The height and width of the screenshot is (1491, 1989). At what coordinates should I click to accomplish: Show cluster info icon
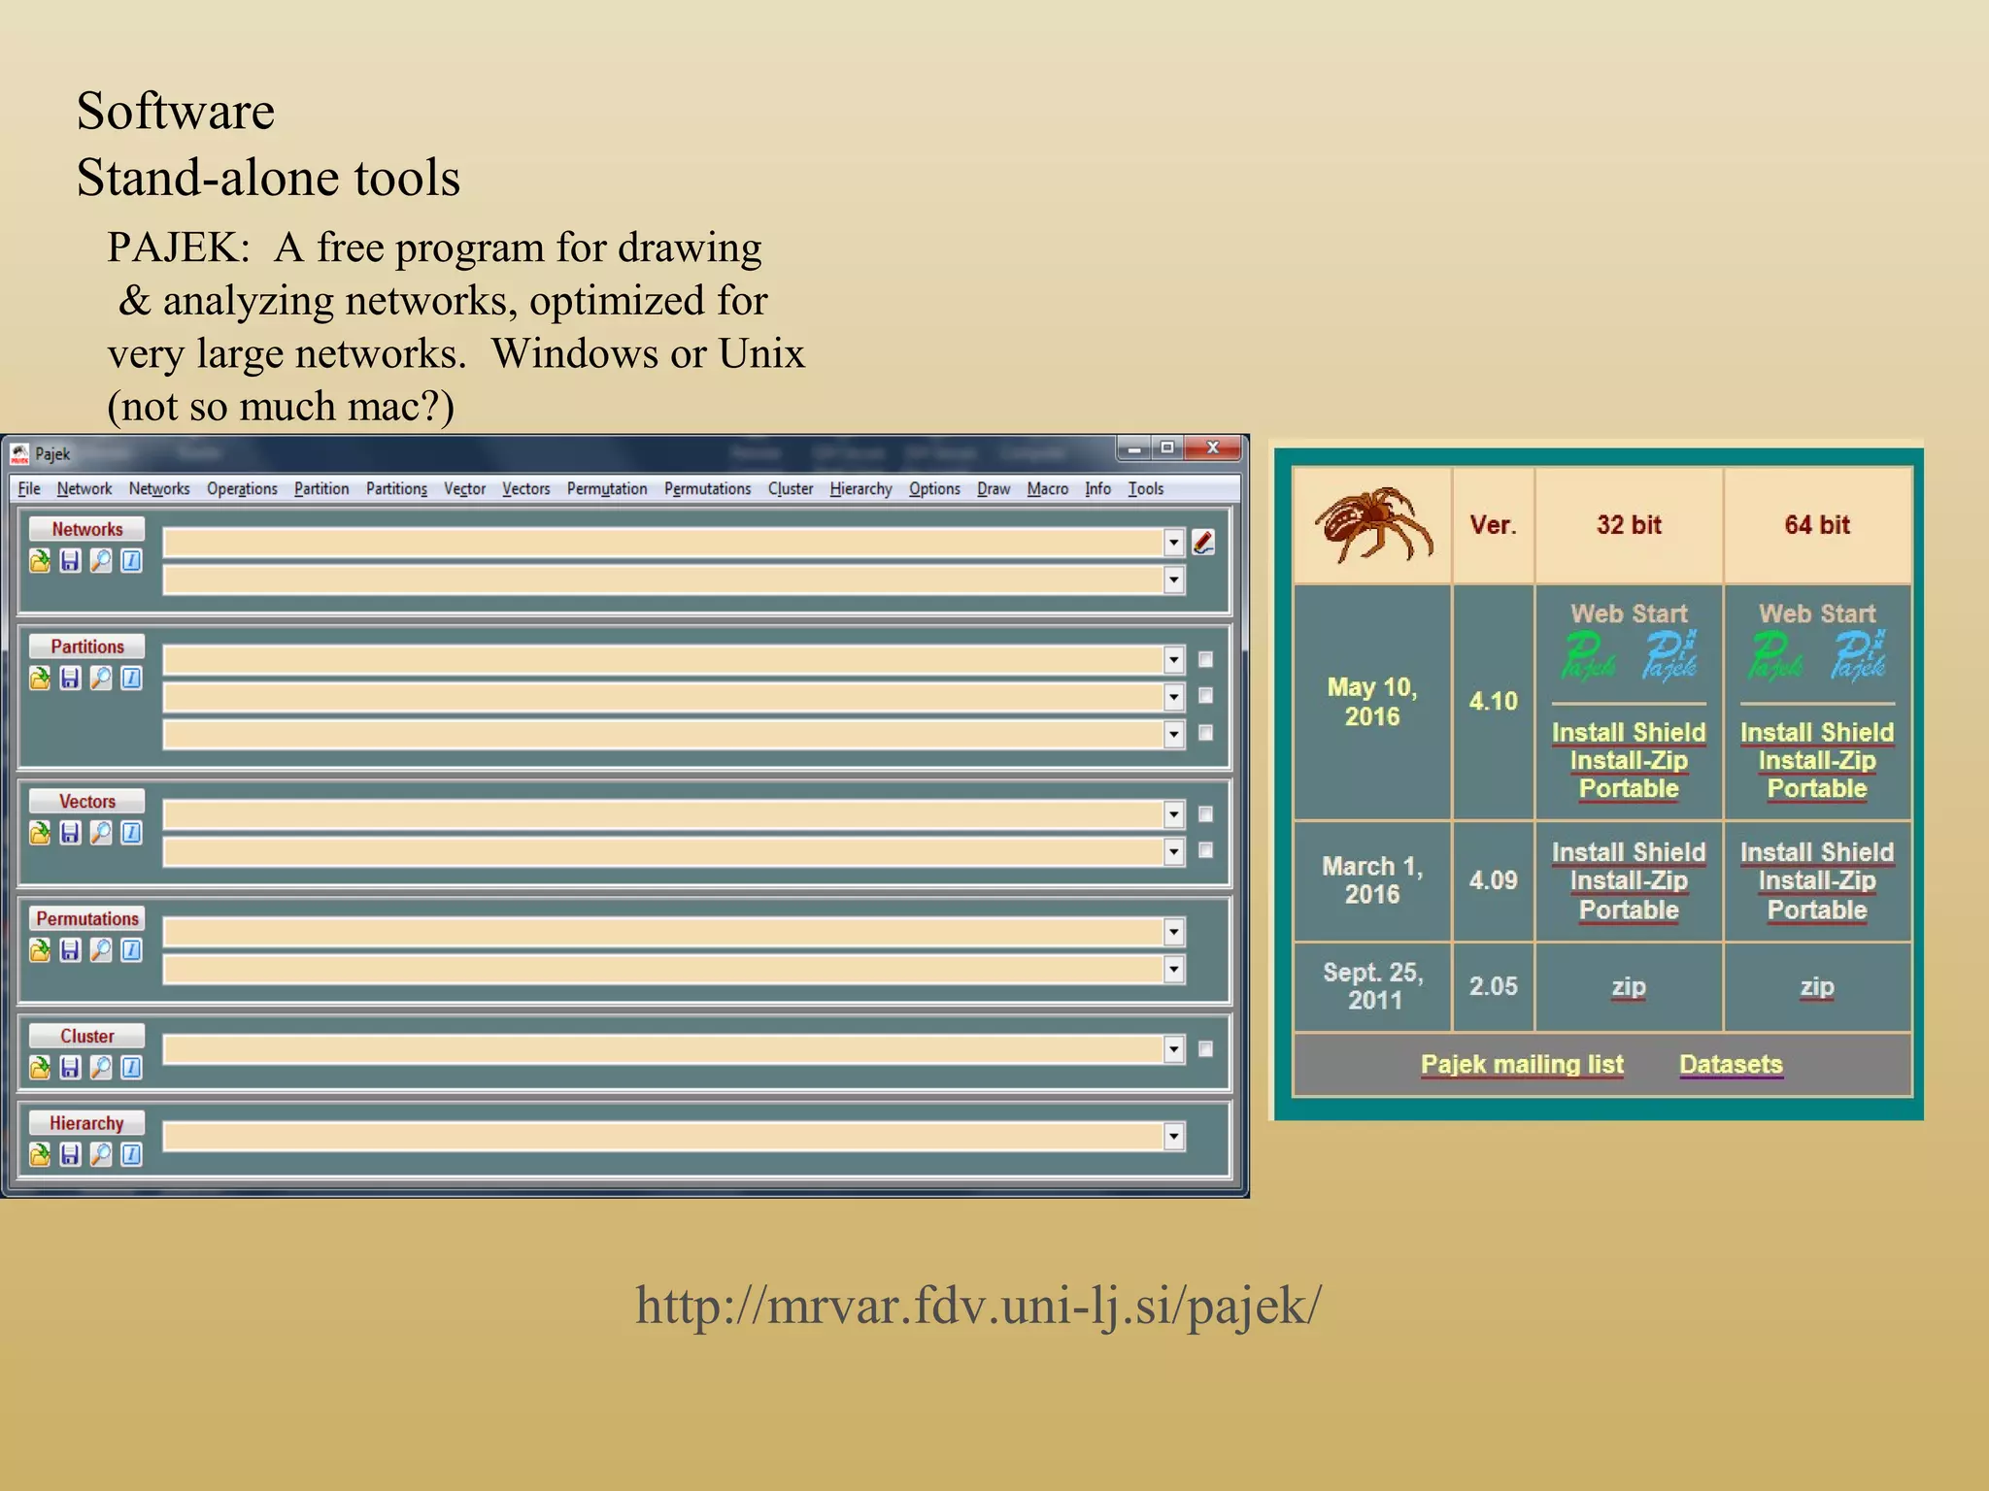[132, 1067]
